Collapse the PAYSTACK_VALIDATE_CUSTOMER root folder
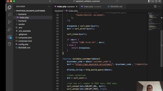163x91 pixels. click(x=31, y=11)
